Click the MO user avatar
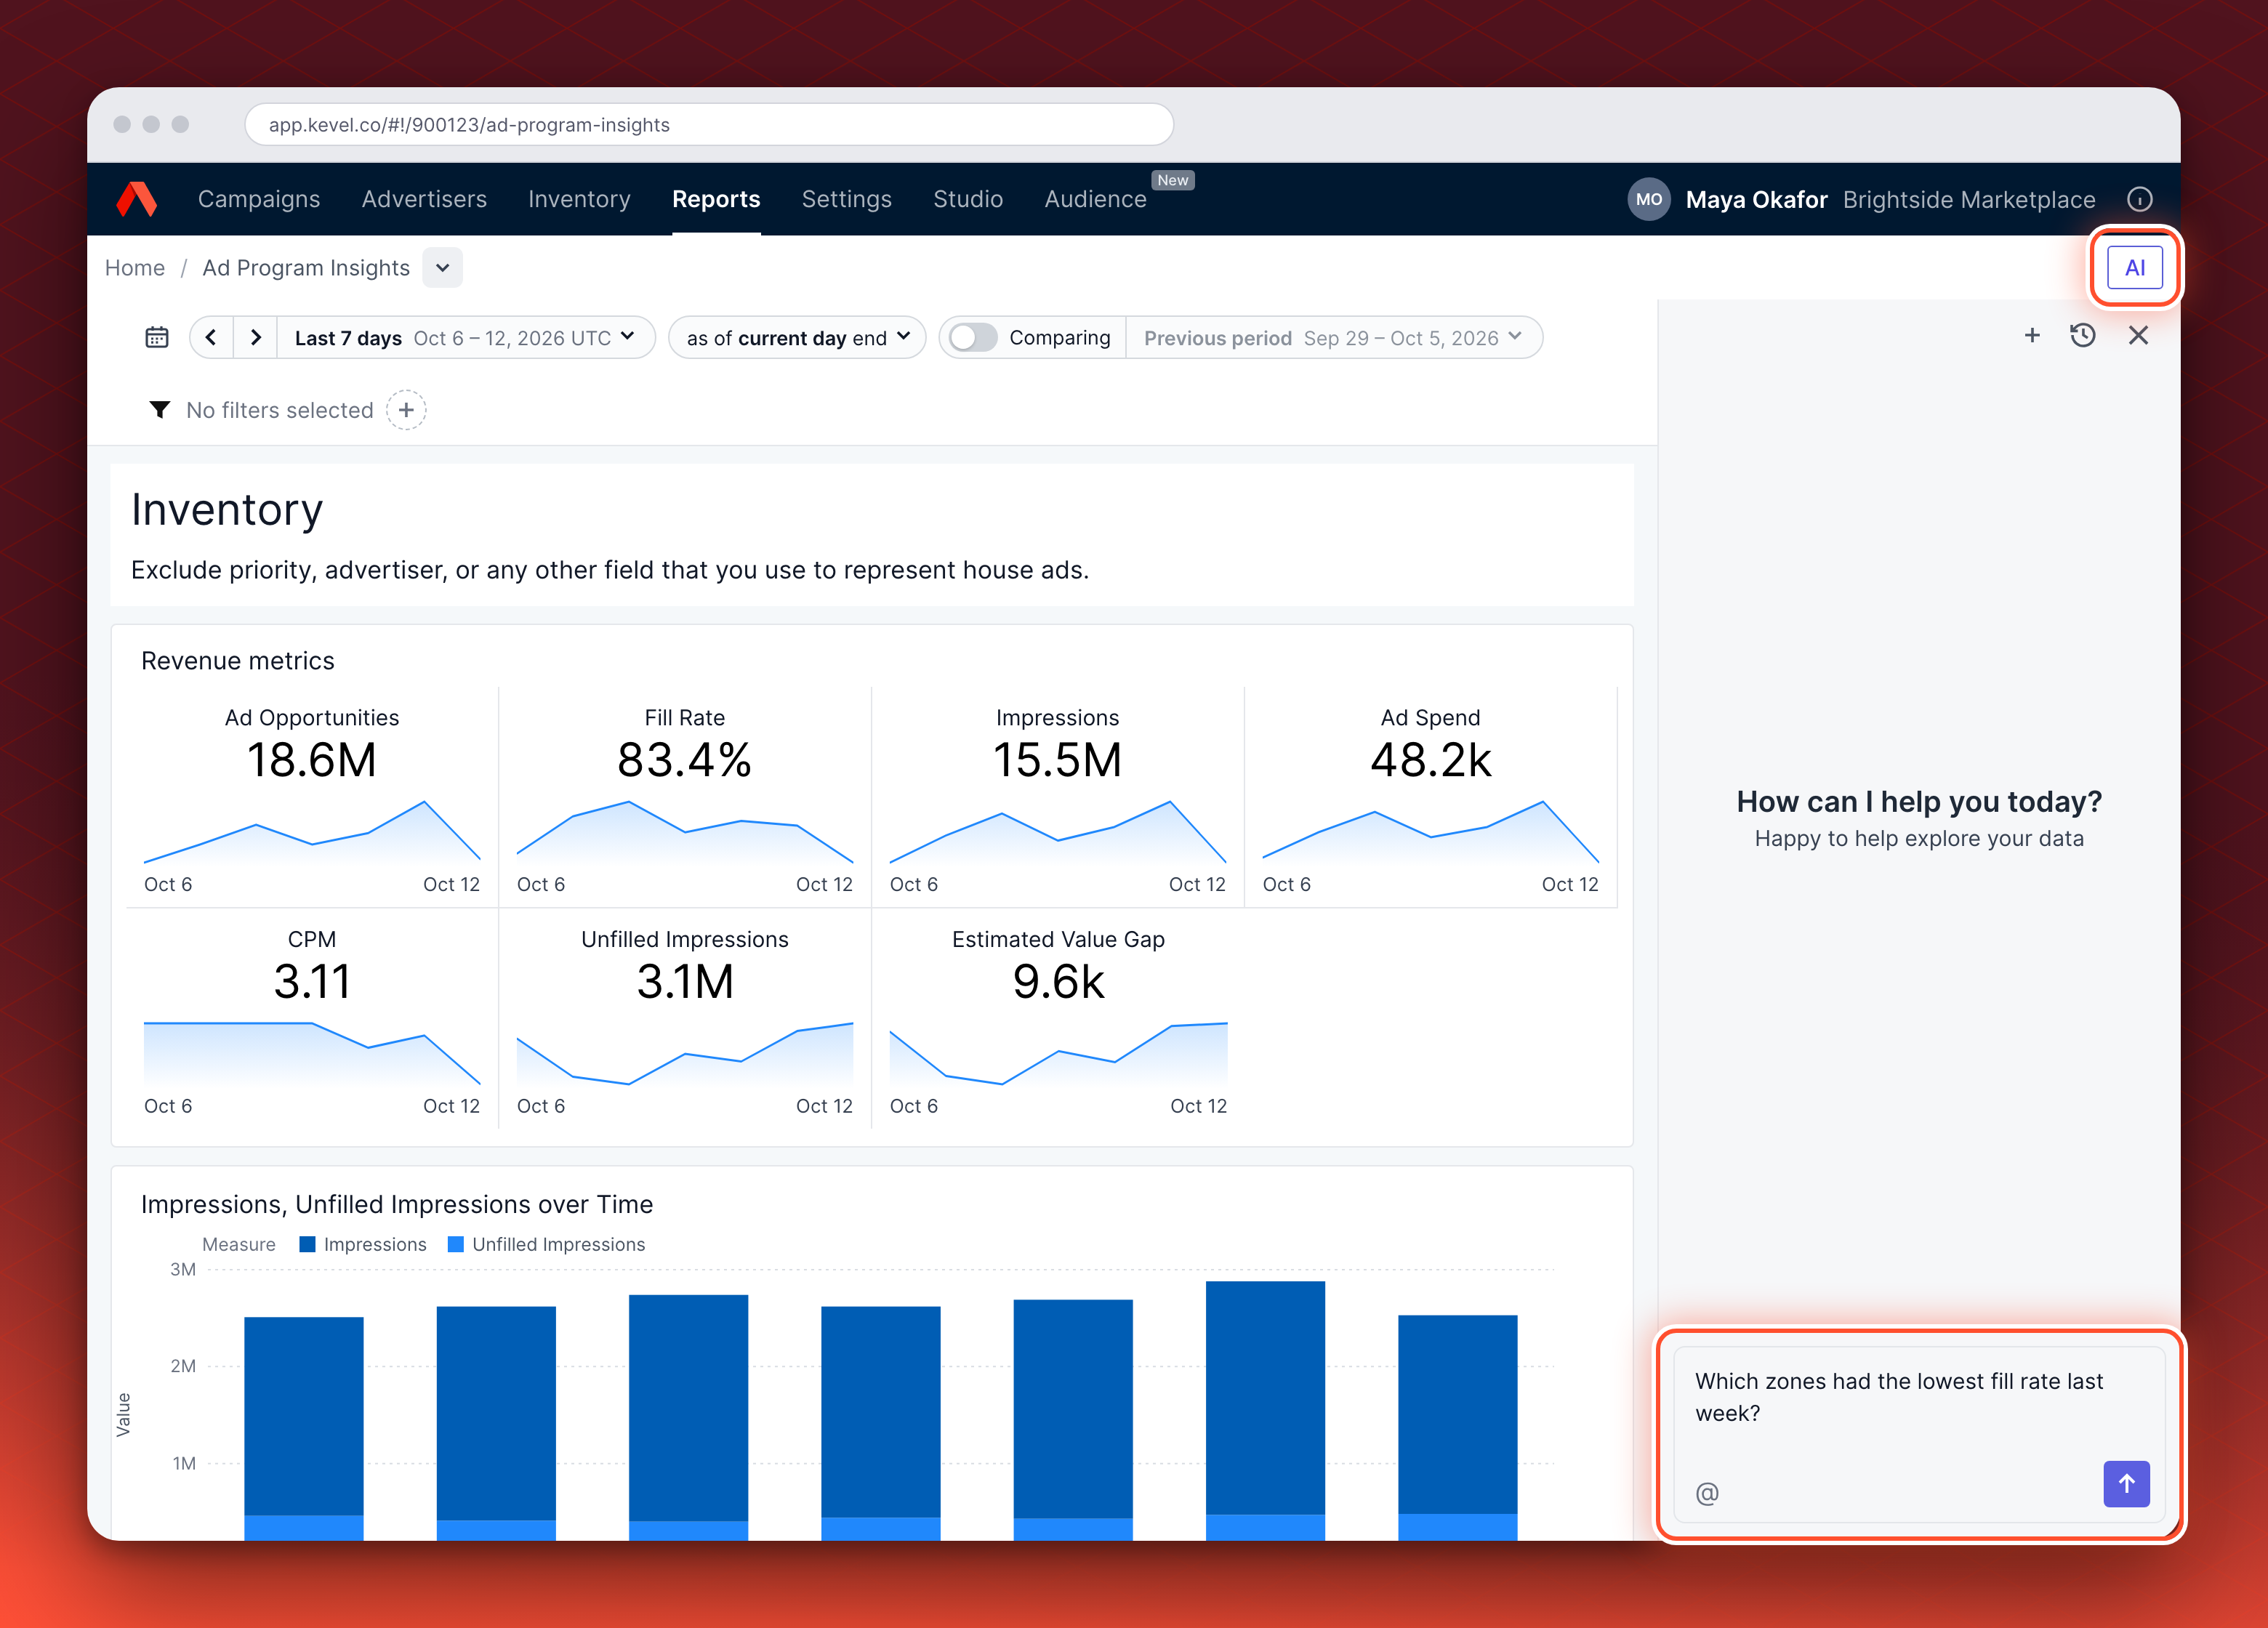 1649,199
